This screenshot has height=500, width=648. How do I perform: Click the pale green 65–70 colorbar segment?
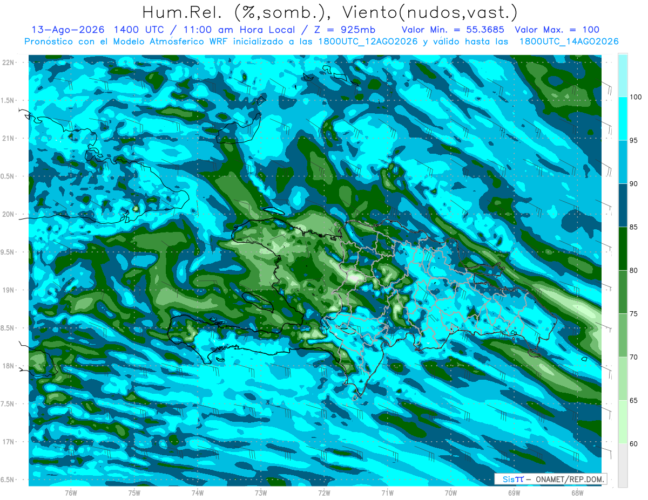[623, 379]
